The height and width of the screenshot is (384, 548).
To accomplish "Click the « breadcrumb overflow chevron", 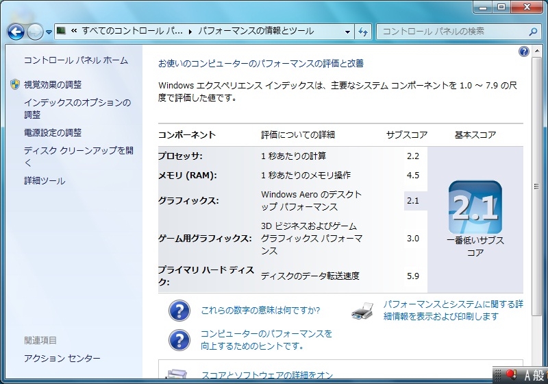I will pyautogui.click(x=74, y=31).
